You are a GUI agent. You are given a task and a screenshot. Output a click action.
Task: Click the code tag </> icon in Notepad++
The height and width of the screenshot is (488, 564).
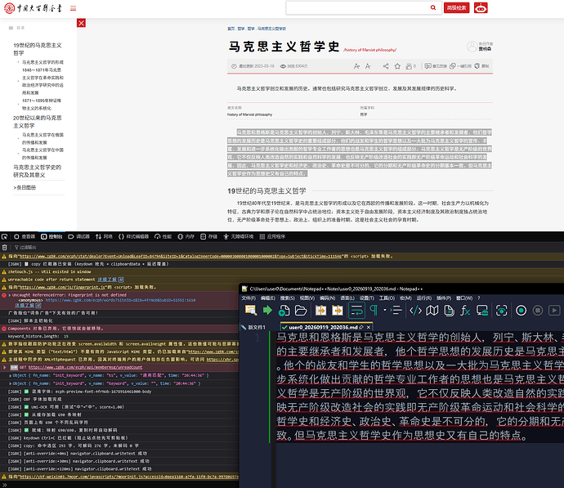click(x=415, y=310)
